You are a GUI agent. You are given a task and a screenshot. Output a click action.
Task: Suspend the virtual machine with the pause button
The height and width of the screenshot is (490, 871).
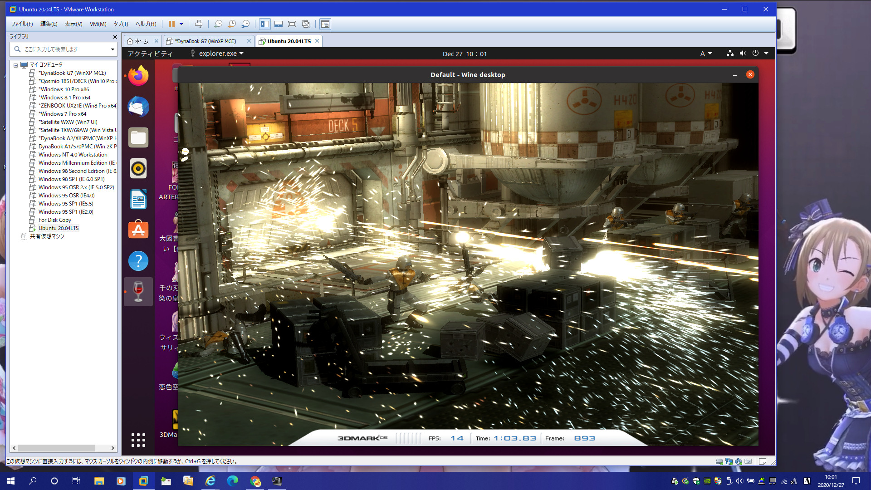coord(171,24)
